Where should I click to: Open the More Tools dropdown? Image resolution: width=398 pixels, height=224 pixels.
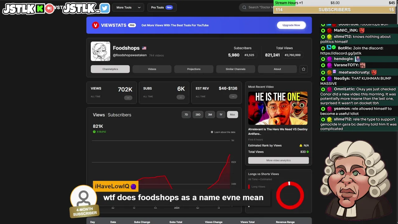[x=128, y=7]
